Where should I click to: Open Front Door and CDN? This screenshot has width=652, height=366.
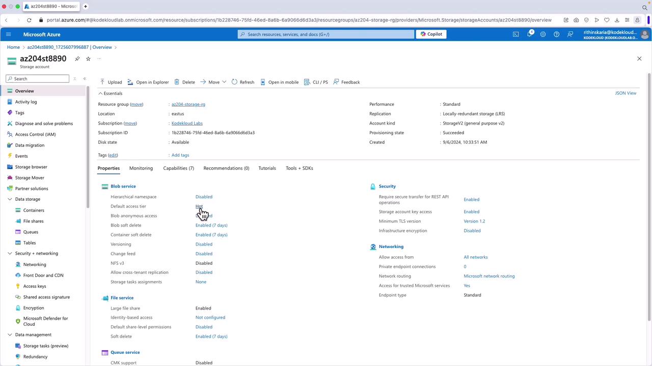[x=43, y=275]
